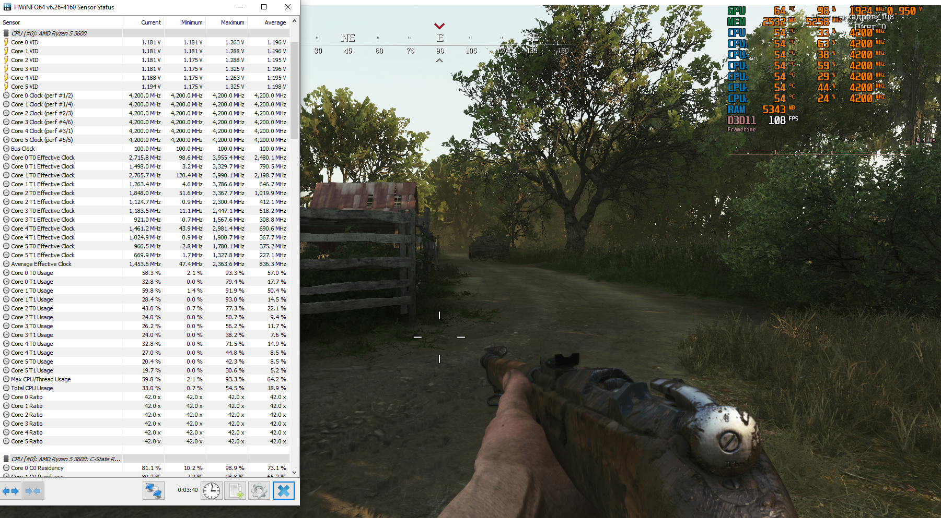Image resolution: width=941 pixels, height=518 pixels.
Task: Select the Core 0 C0 Residency row
Action: coord(145,468)
